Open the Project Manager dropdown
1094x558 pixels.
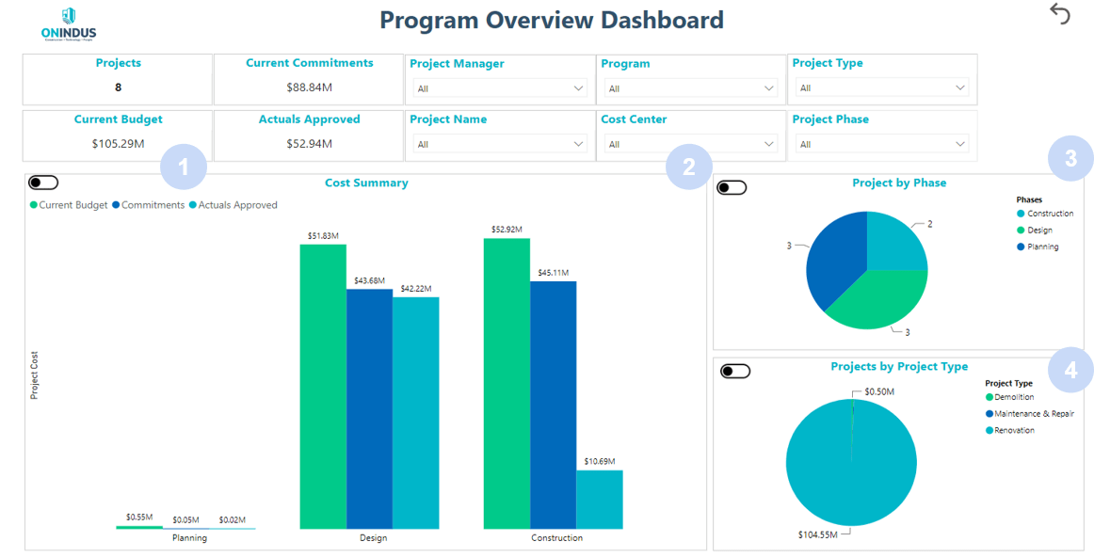tap(500, 88)
